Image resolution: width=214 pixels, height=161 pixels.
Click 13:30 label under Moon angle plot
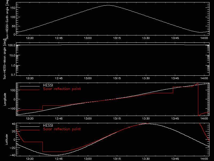click(146, 78)
